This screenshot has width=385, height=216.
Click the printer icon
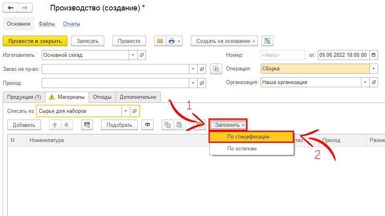click(x=172, y=41)
